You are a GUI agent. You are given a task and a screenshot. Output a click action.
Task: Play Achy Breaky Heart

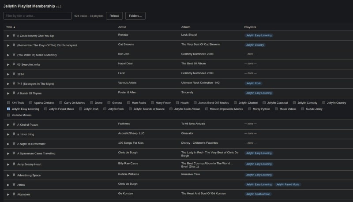click(8, 165)
